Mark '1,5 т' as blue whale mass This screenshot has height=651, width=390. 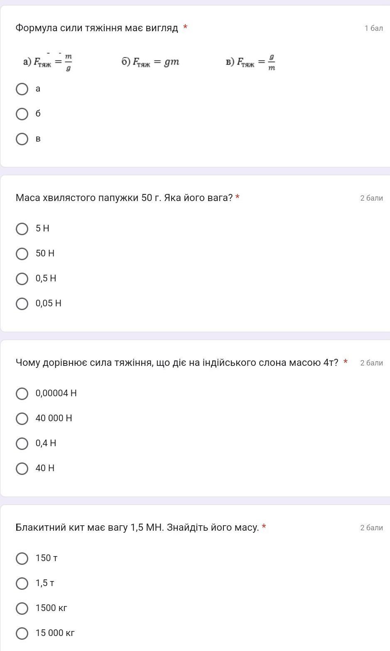(x=22, y=584)
